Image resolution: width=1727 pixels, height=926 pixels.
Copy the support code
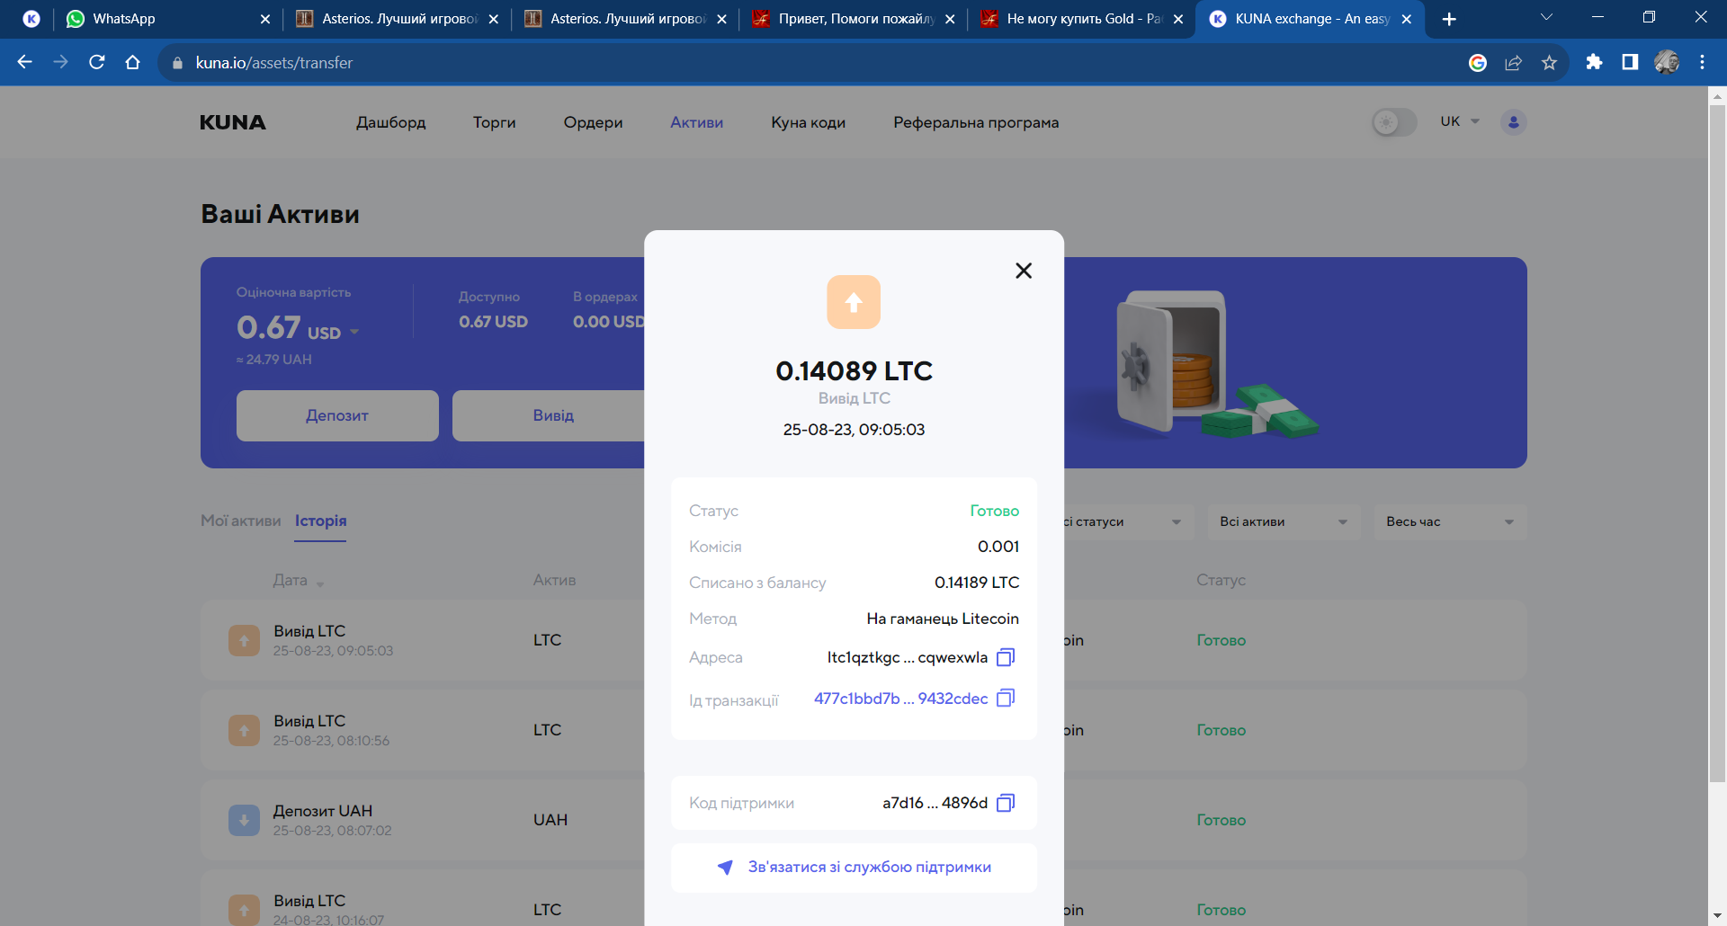(x=1006, y=803)
